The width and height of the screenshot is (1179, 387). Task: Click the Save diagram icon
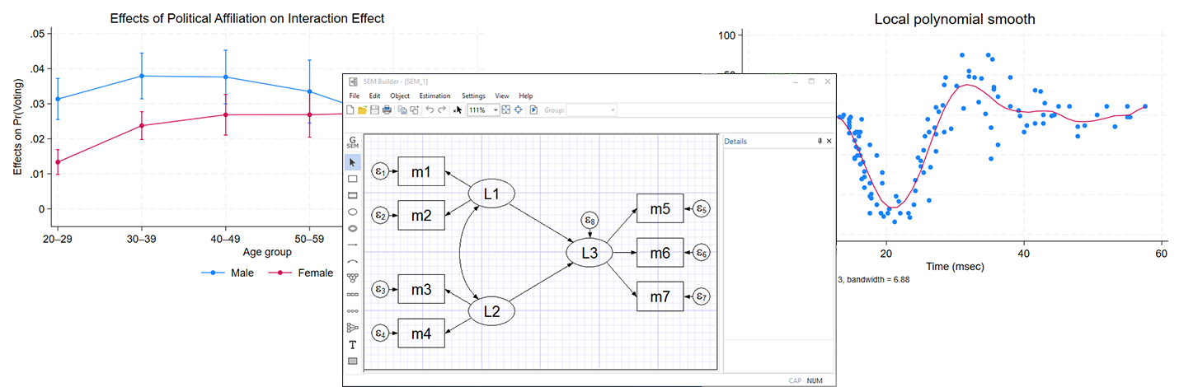(x=374, y=110)
